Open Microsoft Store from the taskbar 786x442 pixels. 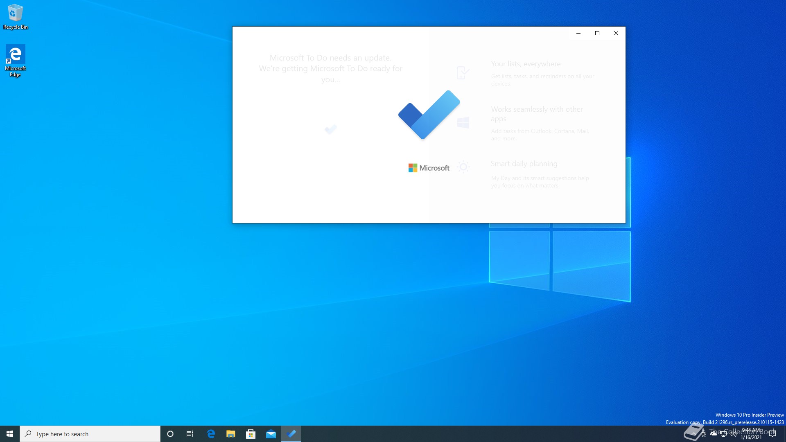pyautogui.click(x=251, y=434)
